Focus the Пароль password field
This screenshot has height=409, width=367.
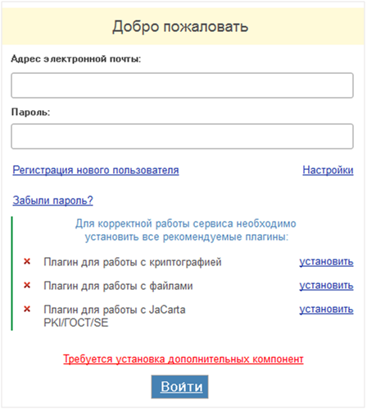[x=182, y=136]
